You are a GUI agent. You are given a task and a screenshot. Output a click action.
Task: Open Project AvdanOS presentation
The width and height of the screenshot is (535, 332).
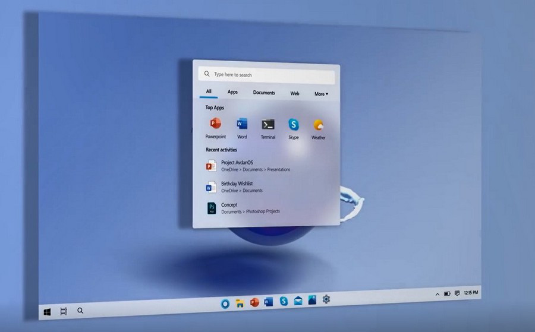coord(248,166)
